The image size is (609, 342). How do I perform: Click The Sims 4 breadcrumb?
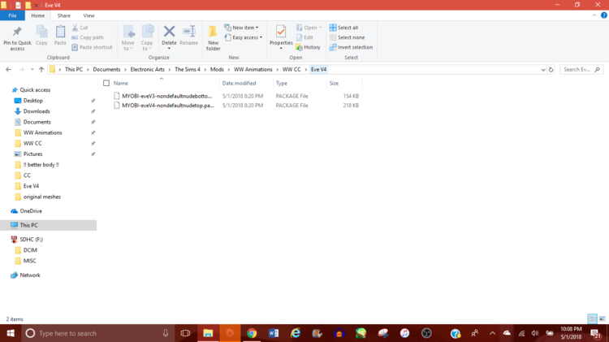(x=188, y=69)
